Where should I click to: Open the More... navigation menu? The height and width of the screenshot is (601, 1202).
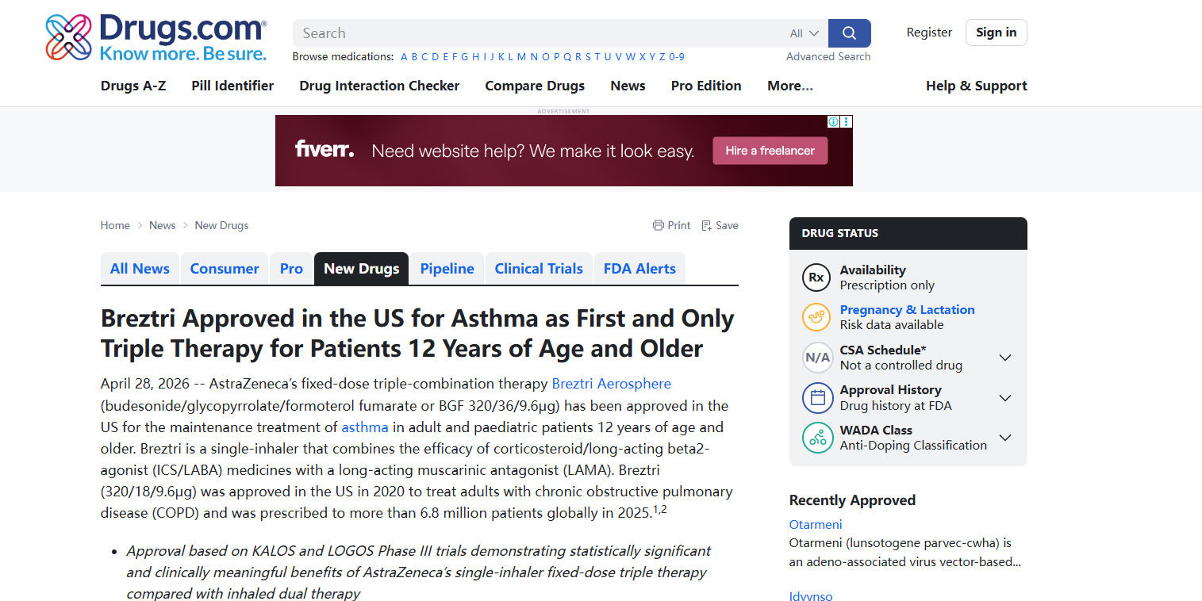pos(789,86)
